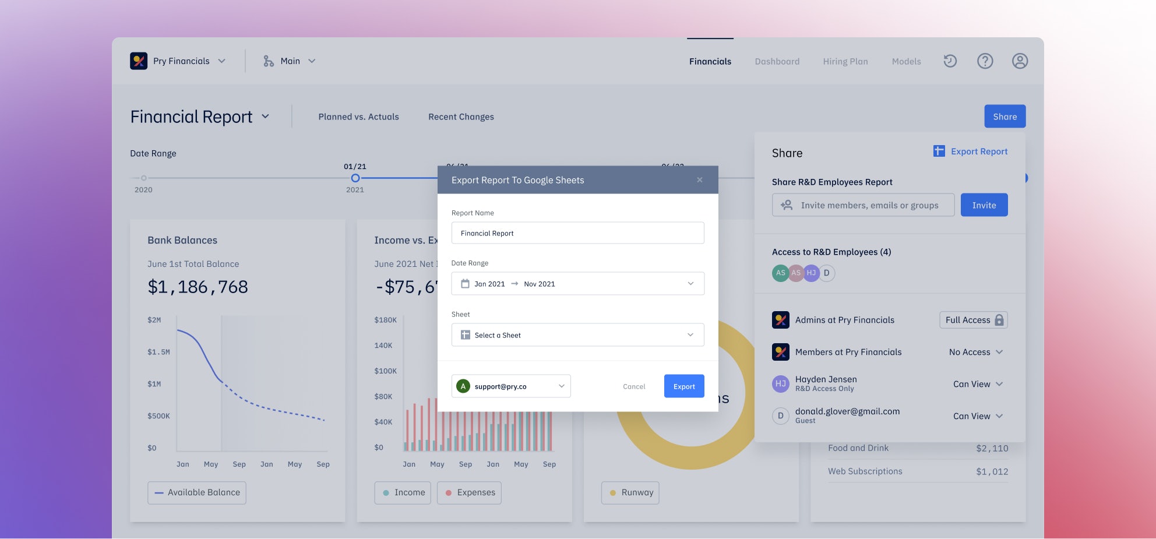Viewport: 1156px width, 539px height.
Task: Click the Export Report sheets icon
Action: [939, 151]
